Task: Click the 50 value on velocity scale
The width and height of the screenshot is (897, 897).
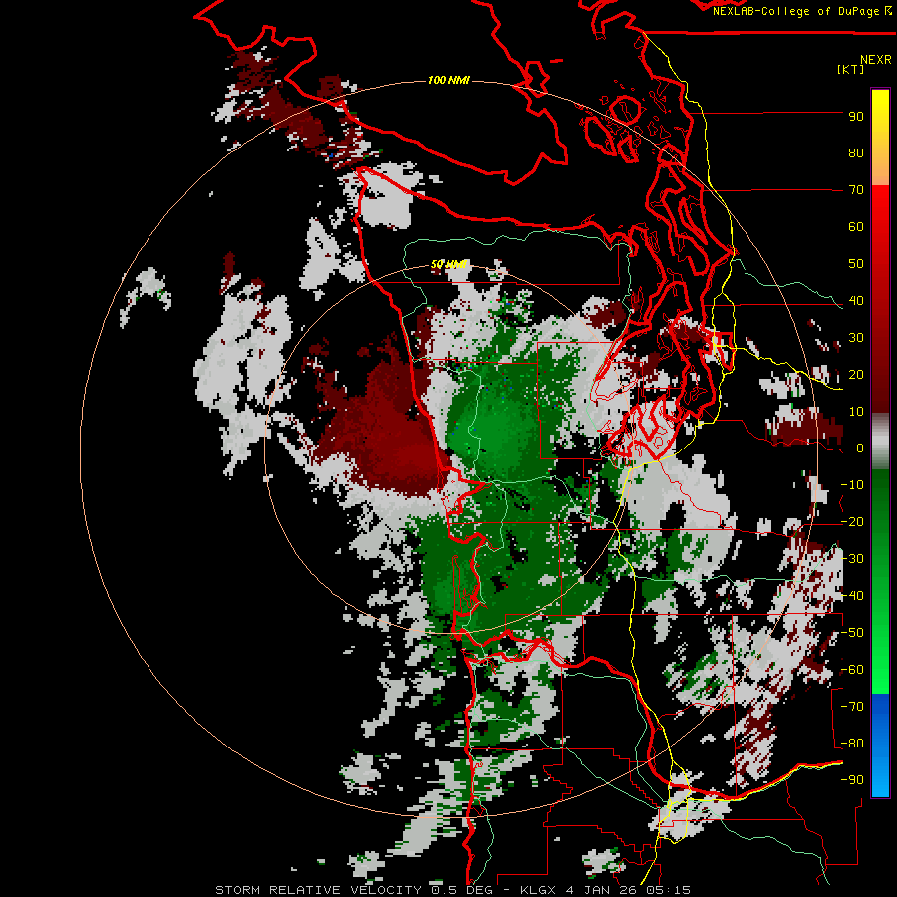Action: [856, 264]
